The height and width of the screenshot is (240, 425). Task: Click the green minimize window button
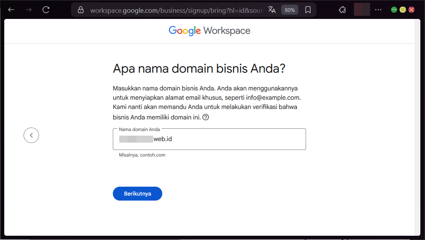(394, 10)
